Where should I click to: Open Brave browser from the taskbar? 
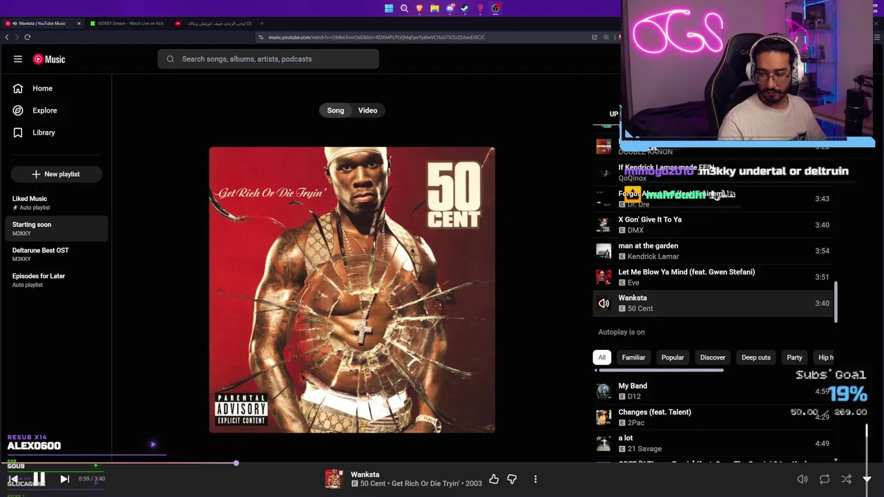(419, 8)
